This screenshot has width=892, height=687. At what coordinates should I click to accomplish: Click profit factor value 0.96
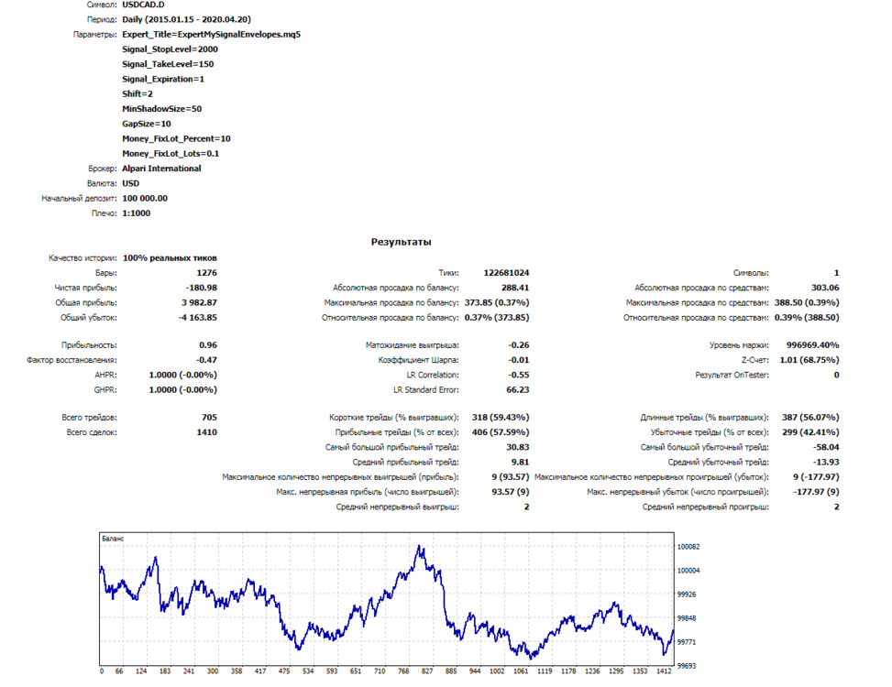207,345
